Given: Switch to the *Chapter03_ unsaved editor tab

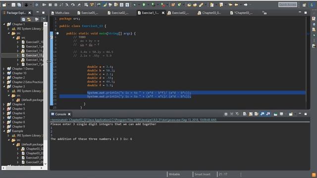Looking at the screenshot, I should pyautogui.click(x=241, y=13).
